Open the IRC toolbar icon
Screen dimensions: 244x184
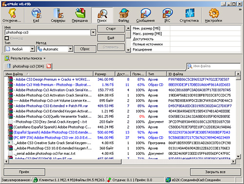coord(167,13)
